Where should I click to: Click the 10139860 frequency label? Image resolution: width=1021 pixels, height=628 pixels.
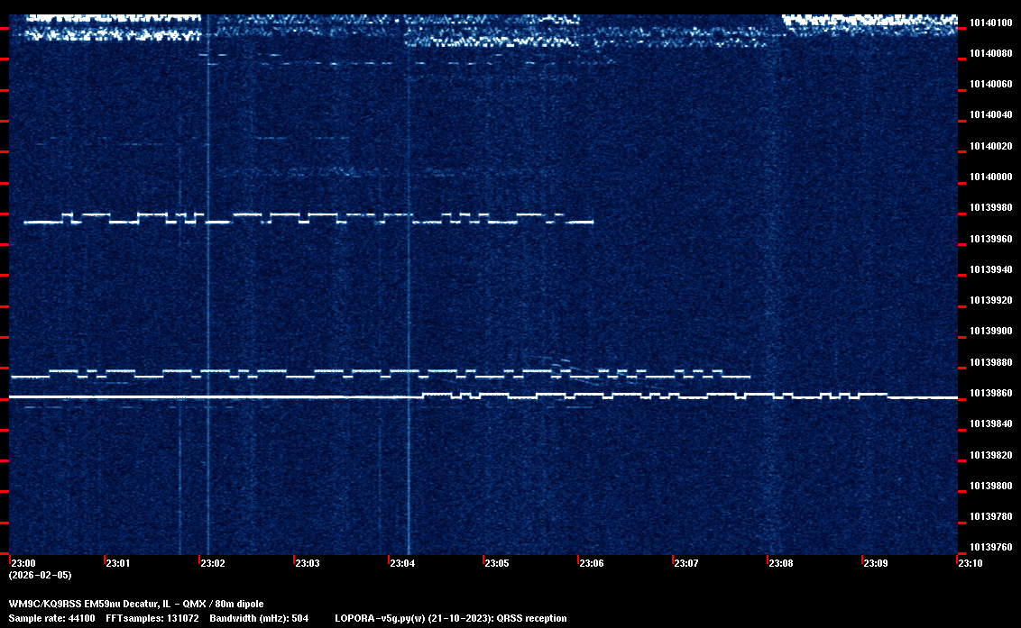pos(989,394)
